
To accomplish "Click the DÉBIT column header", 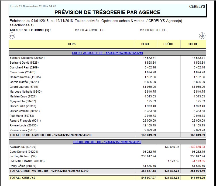I will click(145, 44).
